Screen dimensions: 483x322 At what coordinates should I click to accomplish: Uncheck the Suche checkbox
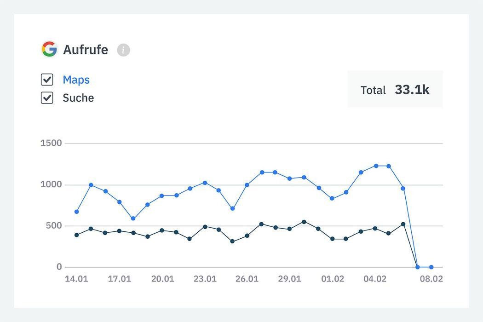[47, 98]
